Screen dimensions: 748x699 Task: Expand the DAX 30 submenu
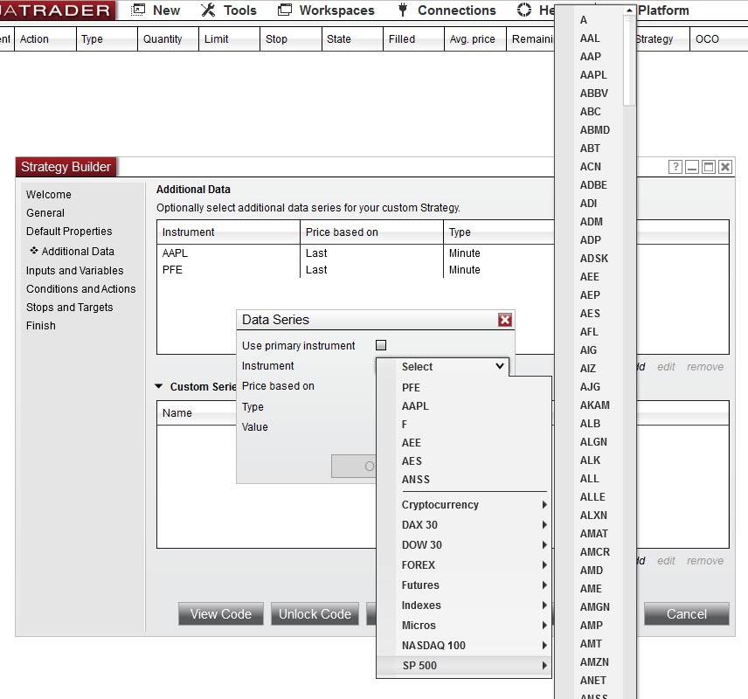pos(464,525)
